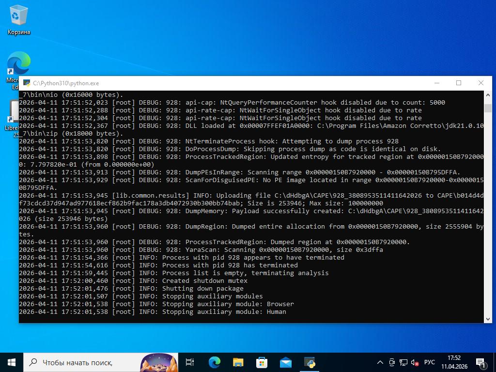Screen dimensions: 496x372
Task: Open the Mail app in taskbar
Action: point(285,362)
